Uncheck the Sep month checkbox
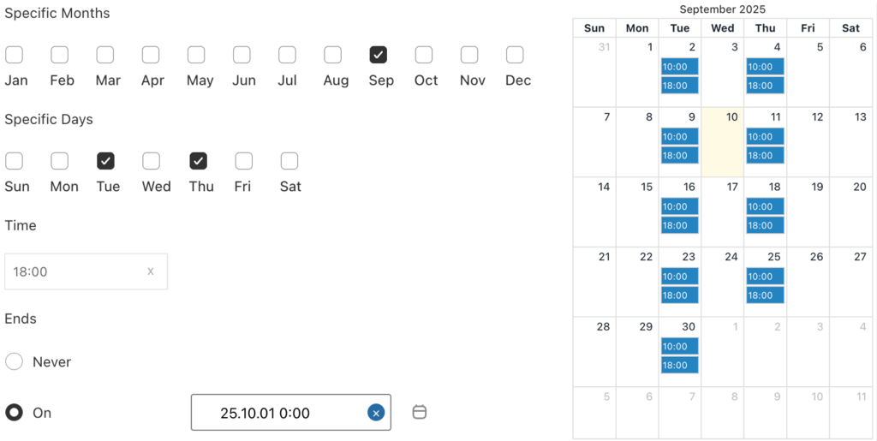 [x=379, y=55]
